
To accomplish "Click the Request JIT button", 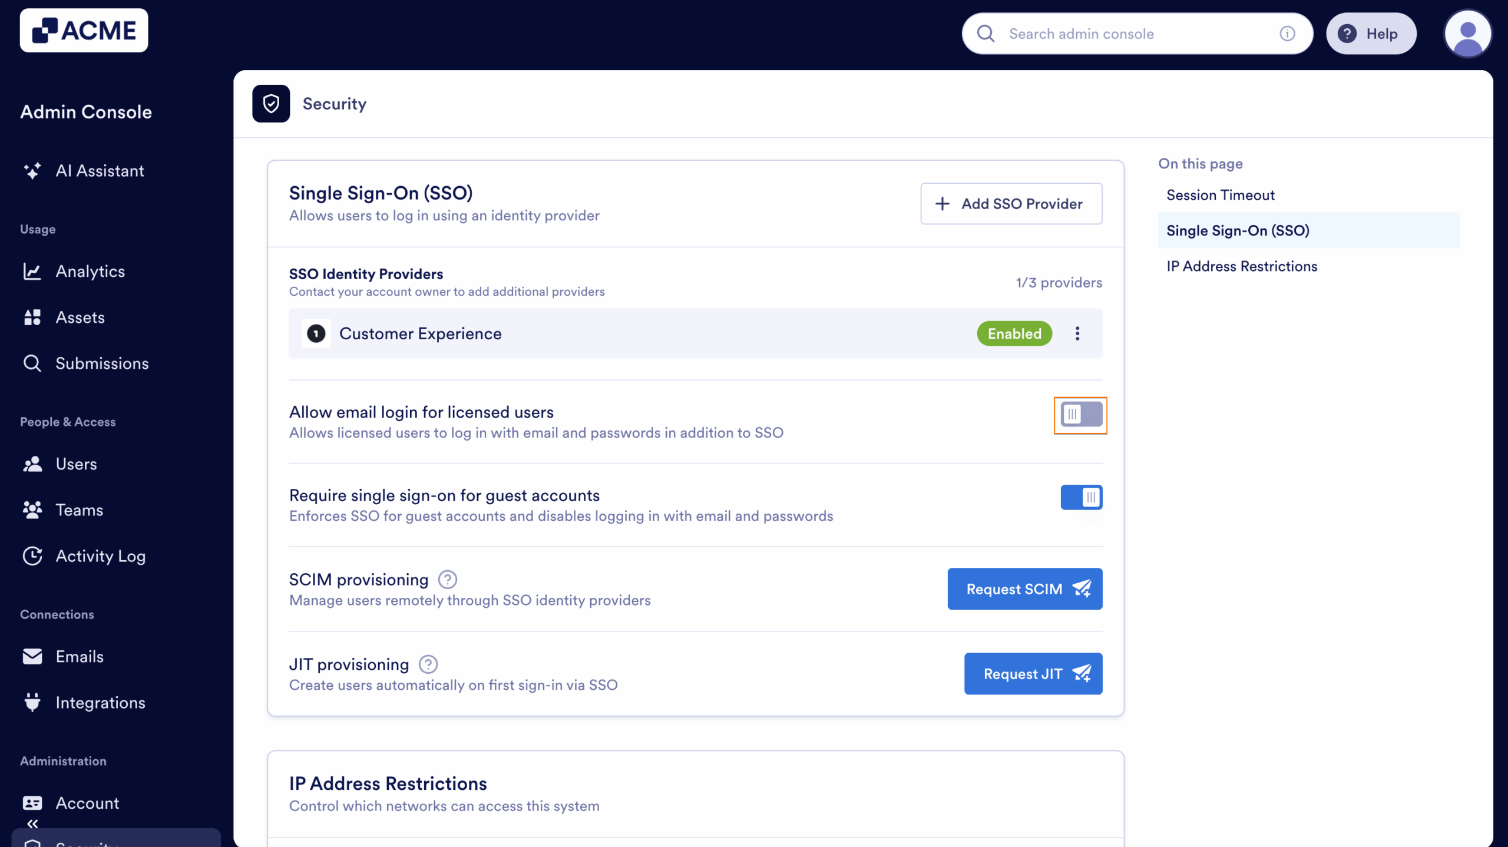I will 1033,674.
